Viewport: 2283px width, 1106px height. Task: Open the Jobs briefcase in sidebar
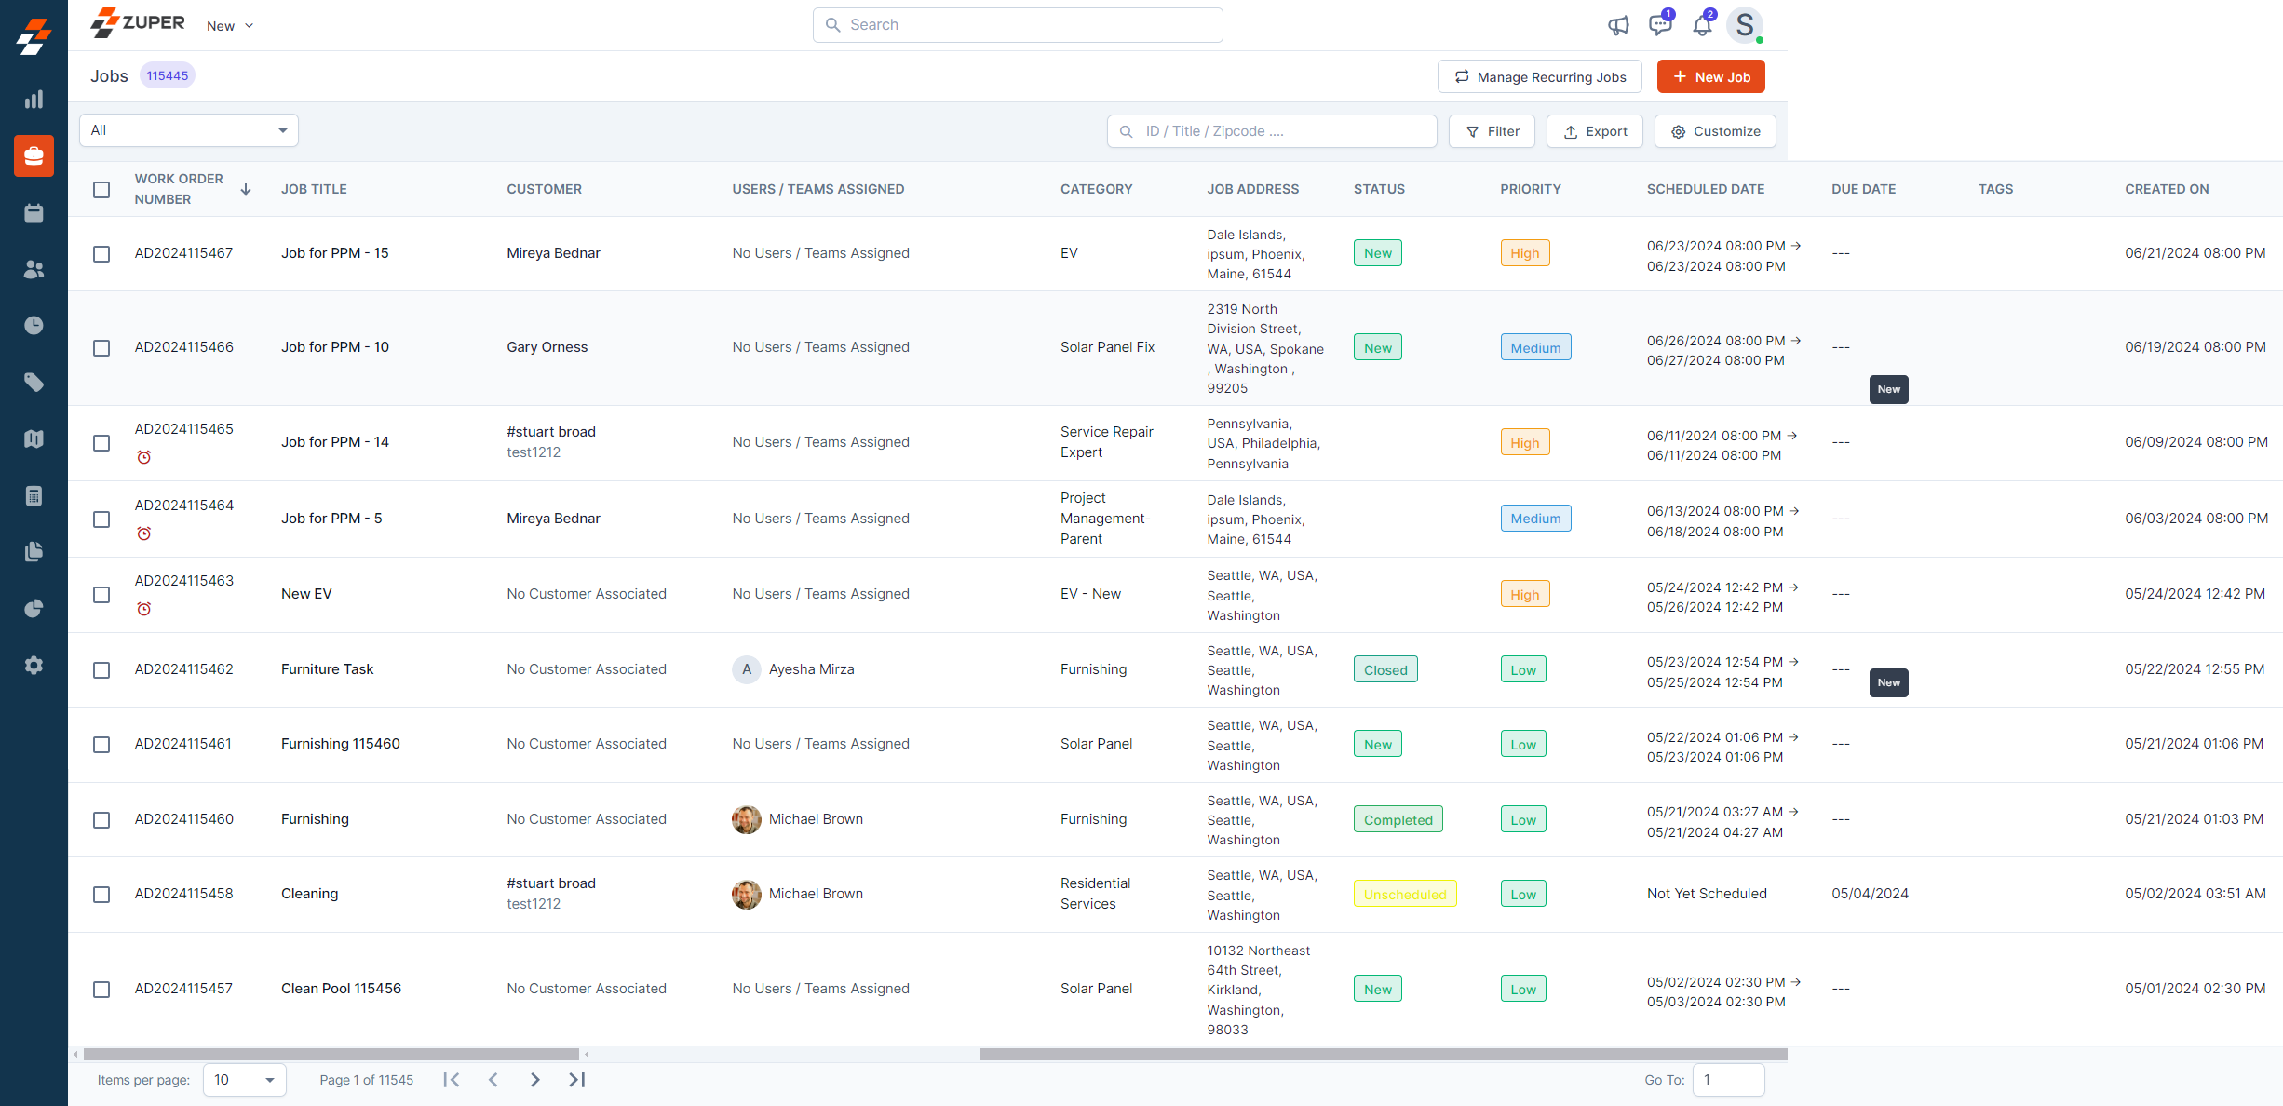(x=34, y=156)
